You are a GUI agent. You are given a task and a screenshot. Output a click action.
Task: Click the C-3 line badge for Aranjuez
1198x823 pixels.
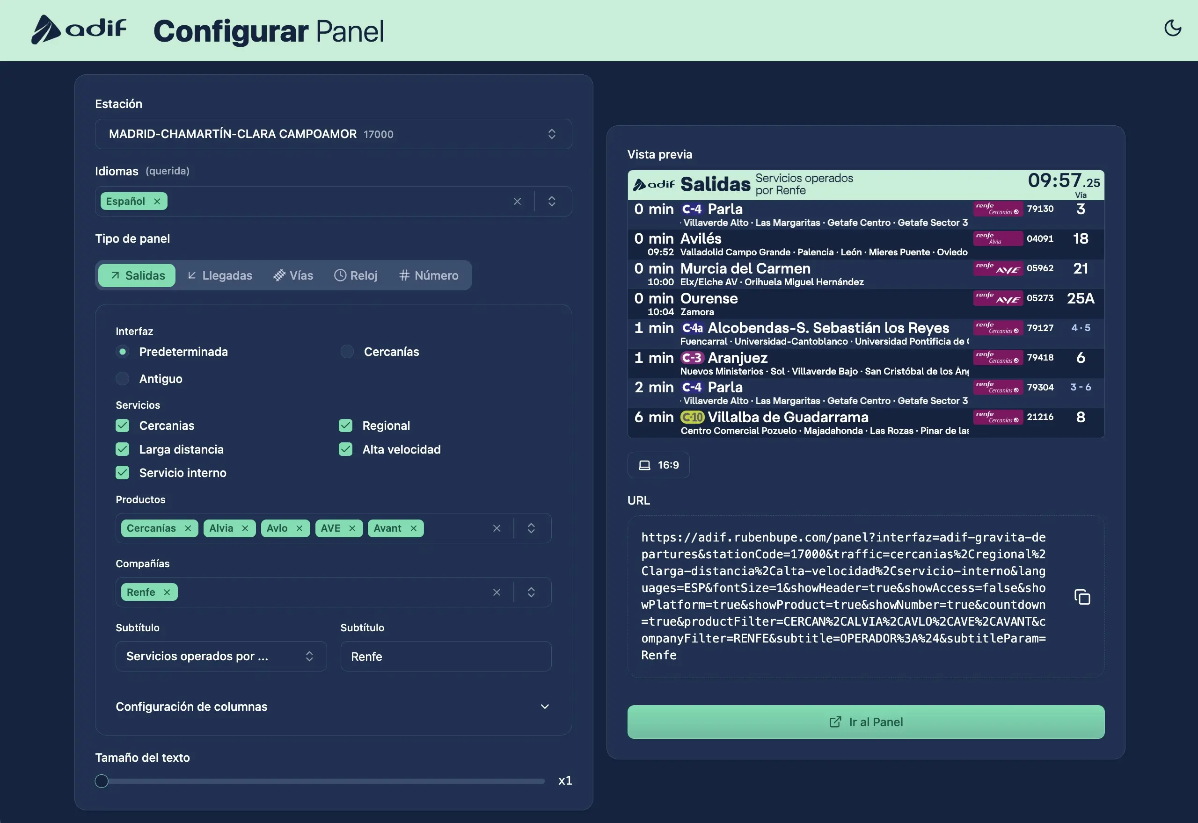692,358
